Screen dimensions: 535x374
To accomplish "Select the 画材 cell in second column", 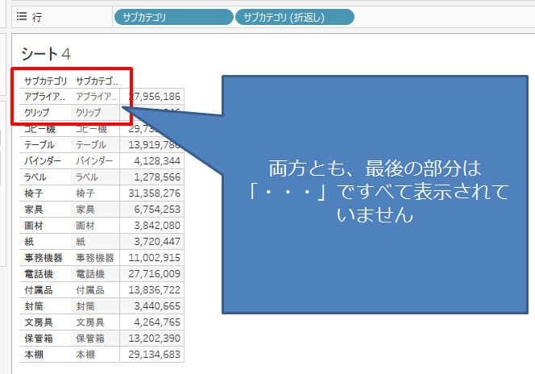I will [85, 226].
